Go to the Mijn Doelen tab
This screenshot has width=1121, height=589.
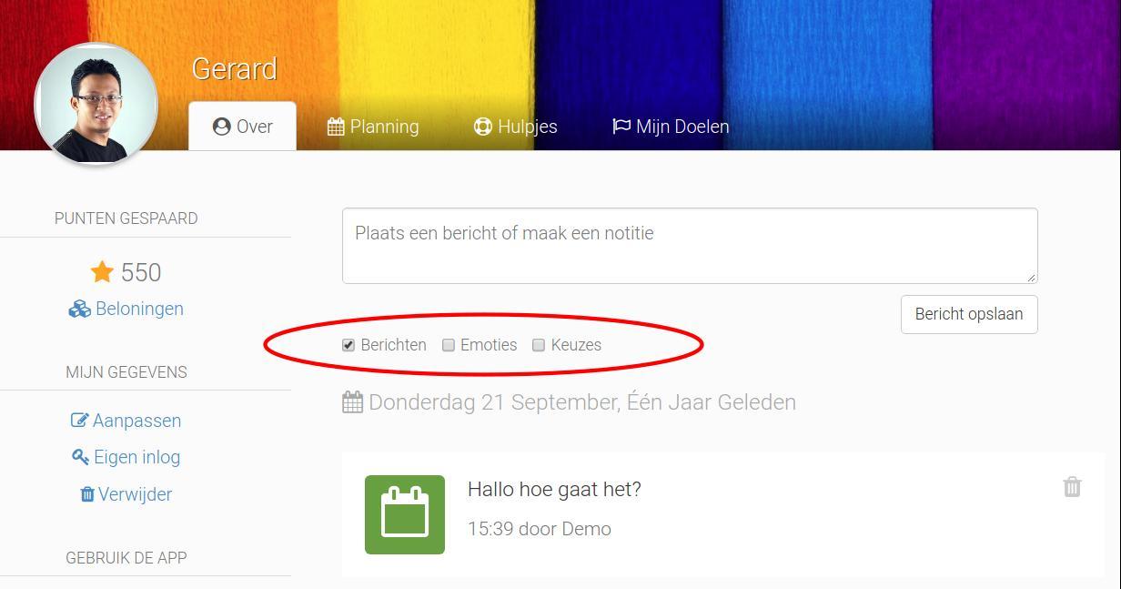pos(671,127)
